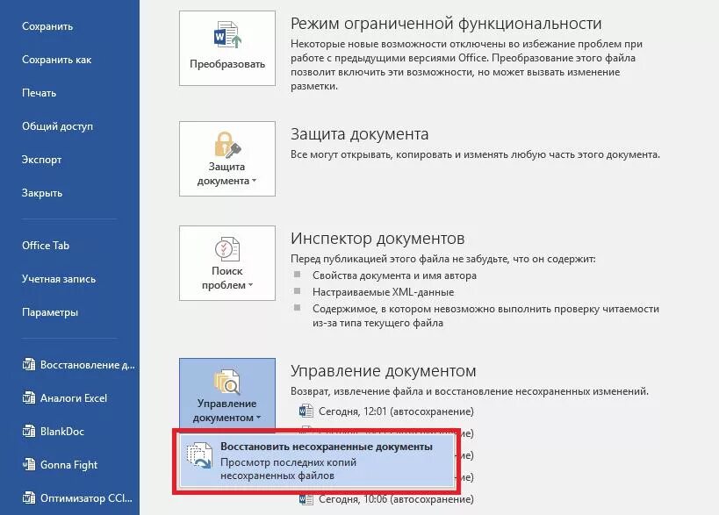Viewport: 719px width, 515px height.
Task: Click the Управление документом heading
Action: (384, 370)
